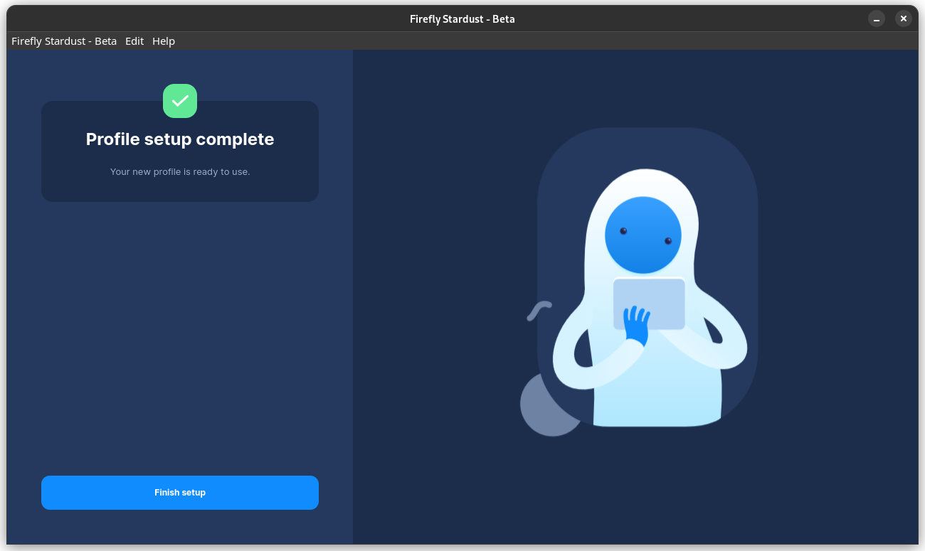Open the Firefly Stardust - Beta menu
The height and width of the screenshot is (551, 925).
[x=63, y=41]
